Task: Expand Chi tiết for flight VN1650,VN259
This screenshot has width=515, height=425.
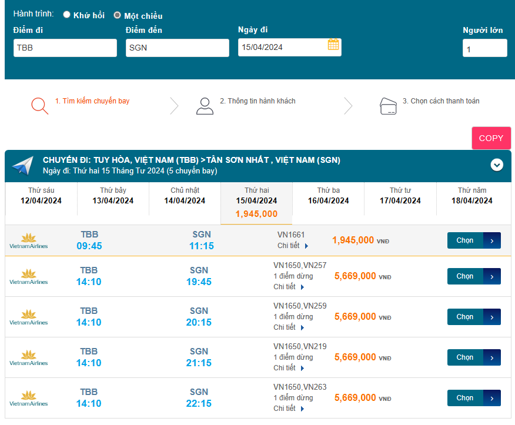Action: coord(289,327)
